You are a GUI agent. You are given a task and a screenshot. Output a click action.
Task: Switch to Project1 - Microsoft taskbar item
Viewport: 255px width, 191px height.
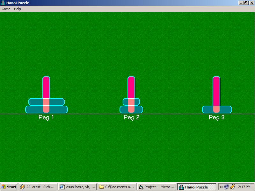[x=157, y=187]
